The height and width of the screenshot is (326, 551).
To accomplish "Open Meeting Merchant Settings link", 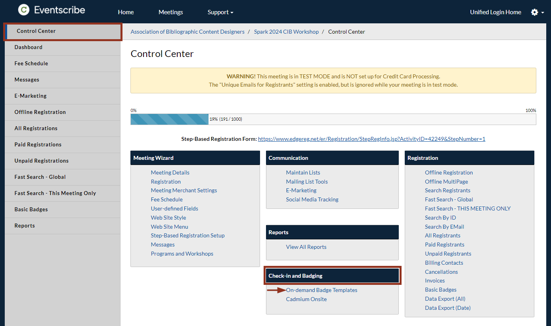I will [184, 190].
